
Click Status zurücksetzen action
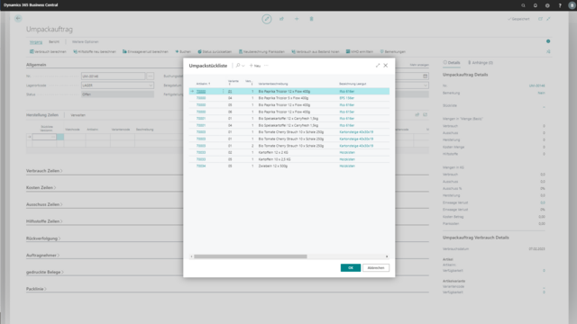(215, 52)
